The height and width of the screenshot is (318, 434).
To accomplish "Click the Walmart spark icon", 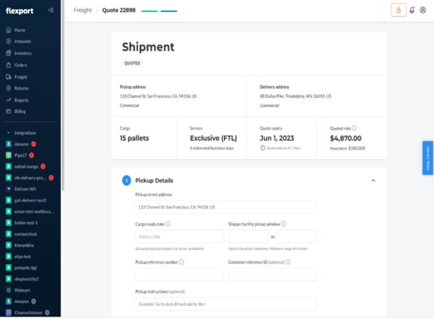I will tap(9, 290).
